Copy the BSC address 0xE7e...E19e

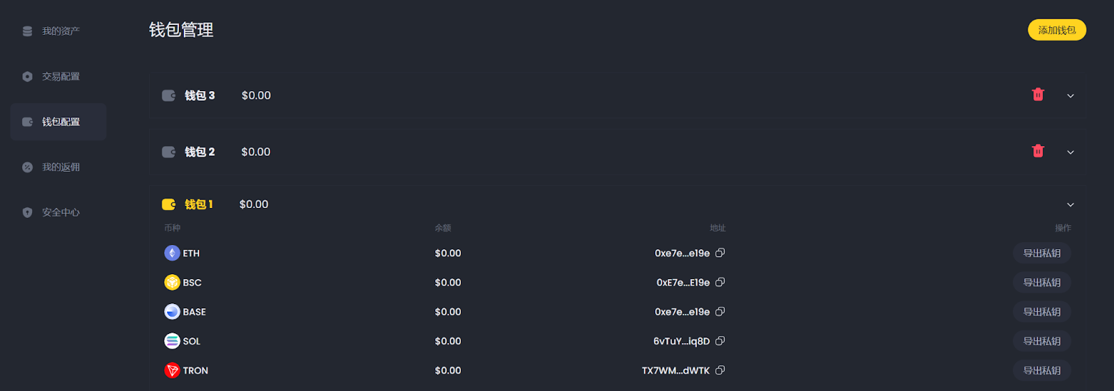tap(720, 282)
